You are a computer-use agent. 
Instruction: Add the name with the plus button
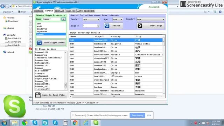click(63, 19)
